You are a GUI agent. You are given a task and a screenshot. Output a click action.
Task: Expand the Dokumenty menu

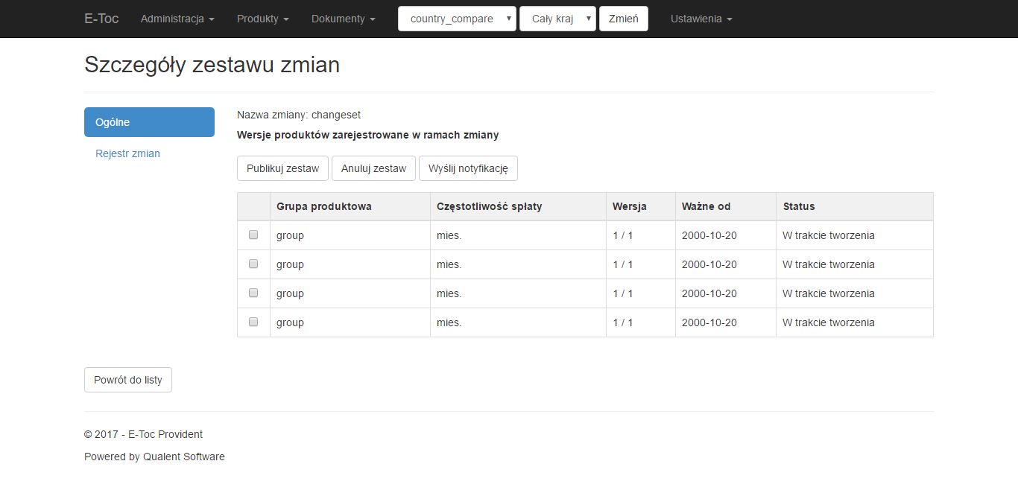344,19
